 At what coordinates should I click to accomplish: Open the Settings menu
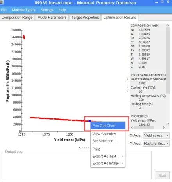47,10
